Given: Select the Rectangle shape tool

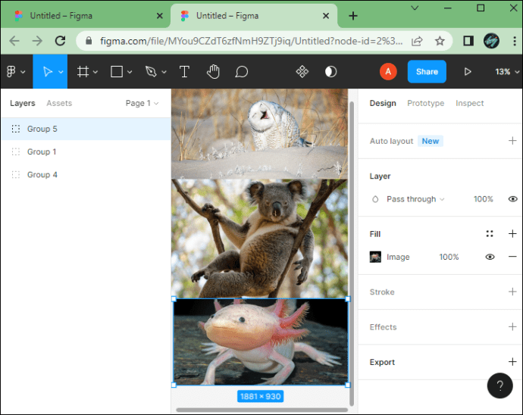Looking at the screenshot, I should coord(117,71).
